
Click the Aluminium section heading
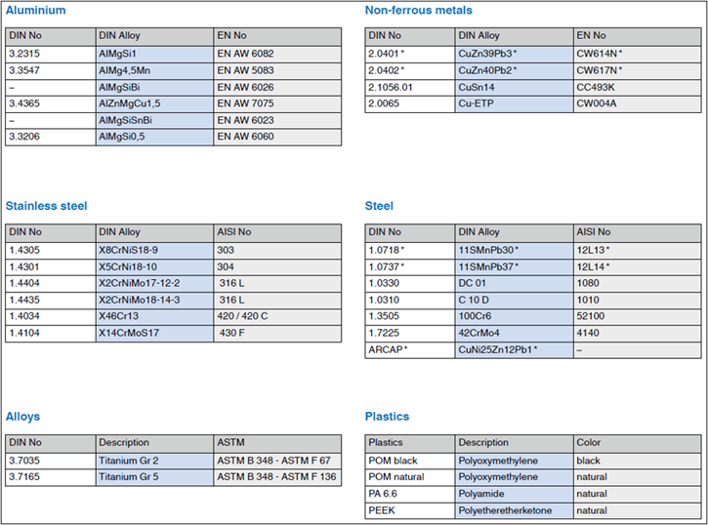[x=36, y=11]
